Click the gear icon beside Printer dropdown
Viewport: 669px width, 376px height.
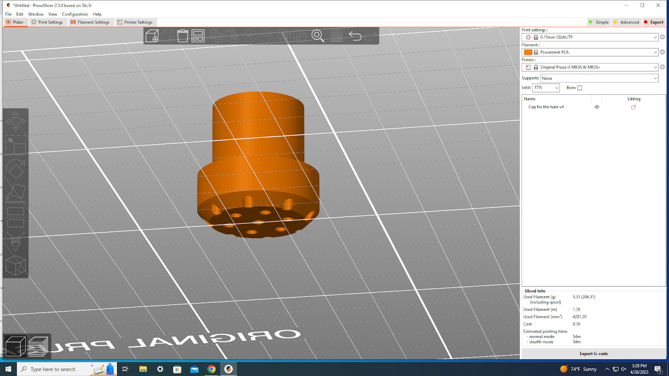click(x=662, y=67)
